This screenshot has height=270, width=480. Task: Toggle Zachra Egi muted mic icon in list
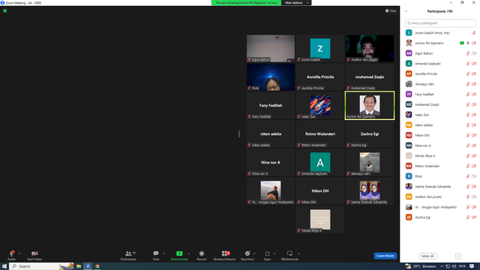coord(468,217)
